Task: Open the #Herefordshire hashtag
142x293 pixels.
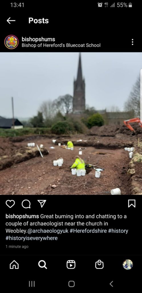Action: (x=88, y=231)
